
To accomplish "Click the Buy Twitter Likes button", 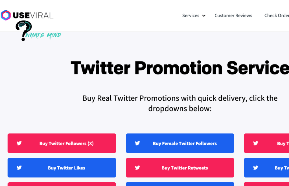I will [62, 168].
